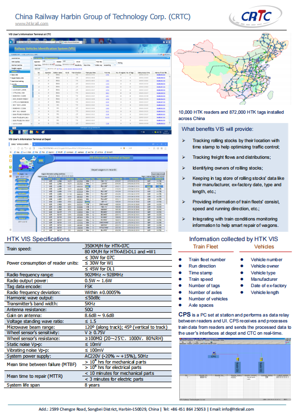Click Internet Explorer icon in CTC screenshot taskbar
Viewport: 296px width, 416px height.
(x=25, y=132)
